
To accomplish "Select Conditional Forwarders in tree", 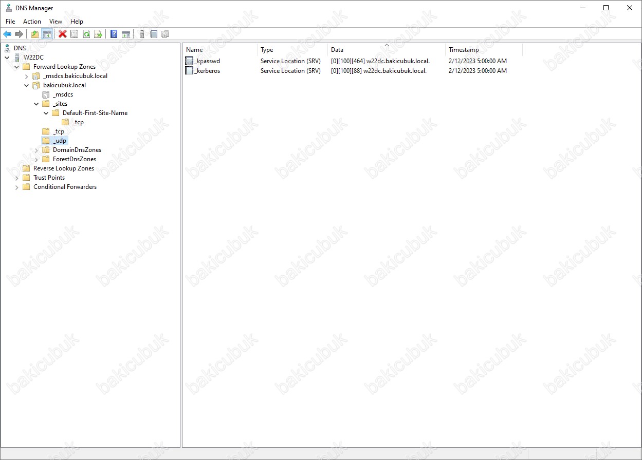I will click(65, 187).
